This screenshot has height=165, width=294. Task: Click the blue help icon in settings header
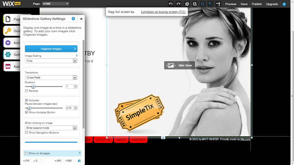pyautogui.click(x=73, y=19)
